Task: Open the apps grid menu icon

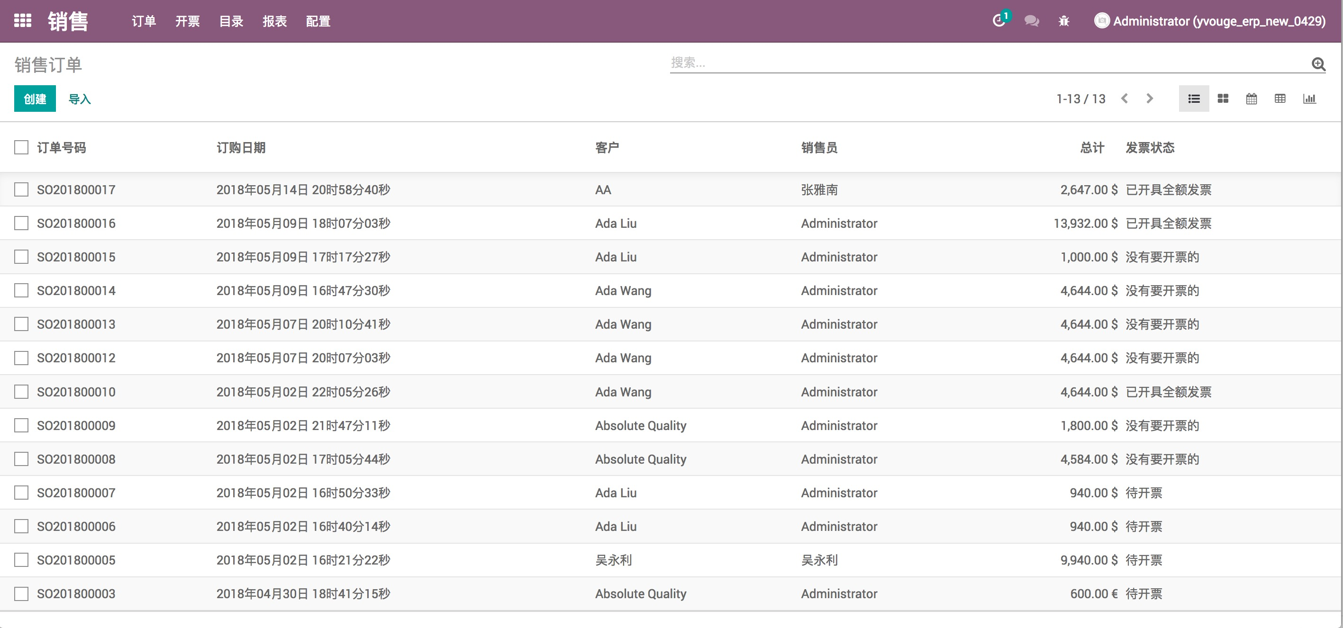Action: pos(22,21)
